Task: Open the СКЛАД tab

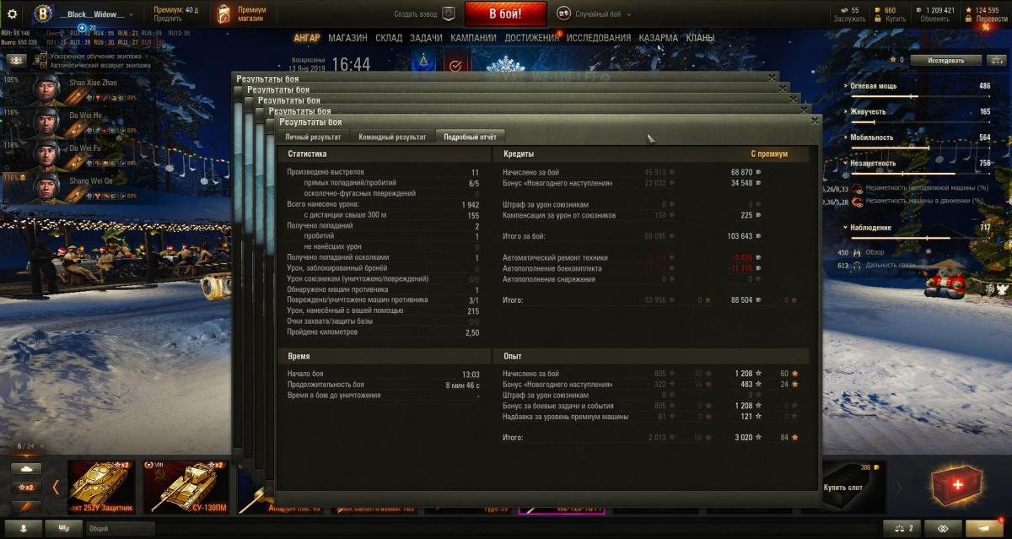Action: point(389,38)
